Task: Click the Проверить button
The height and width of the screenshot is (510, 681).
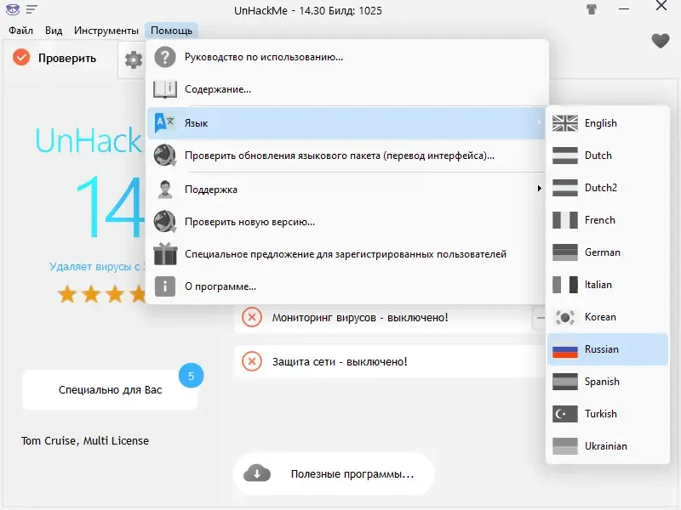Action: pos(58,59)
